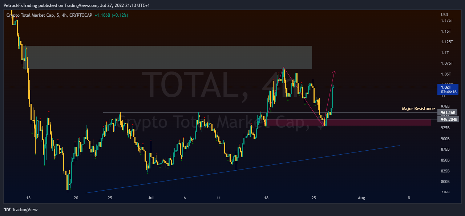The height and width of the screenshot is (216, 465).
Task: Click the 11 date label on the time axis
Action: [x=218, y=198]
